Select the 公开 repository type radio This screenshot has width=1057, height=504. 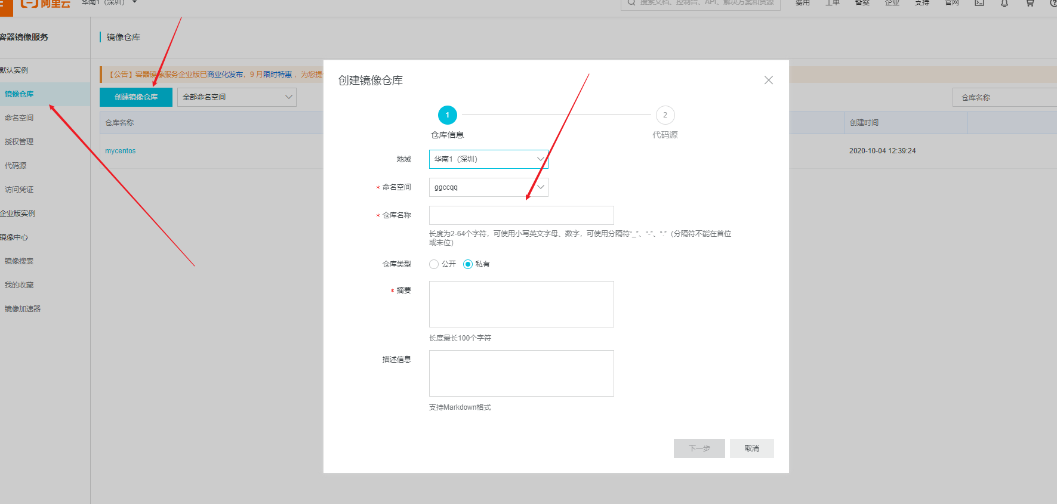(x=434, y=264)
